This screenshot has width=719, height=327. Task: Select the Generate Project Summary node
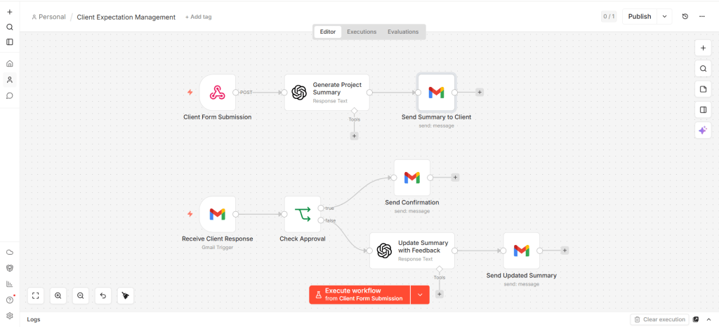tap(327, 93)
